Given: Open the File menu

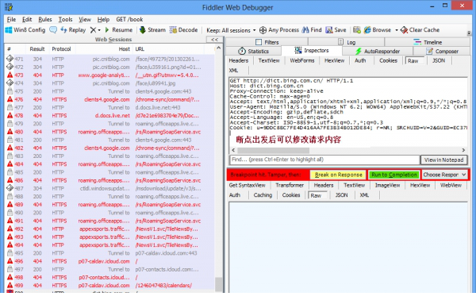Looking at the screenshot, I should click(x=11, y=19).
